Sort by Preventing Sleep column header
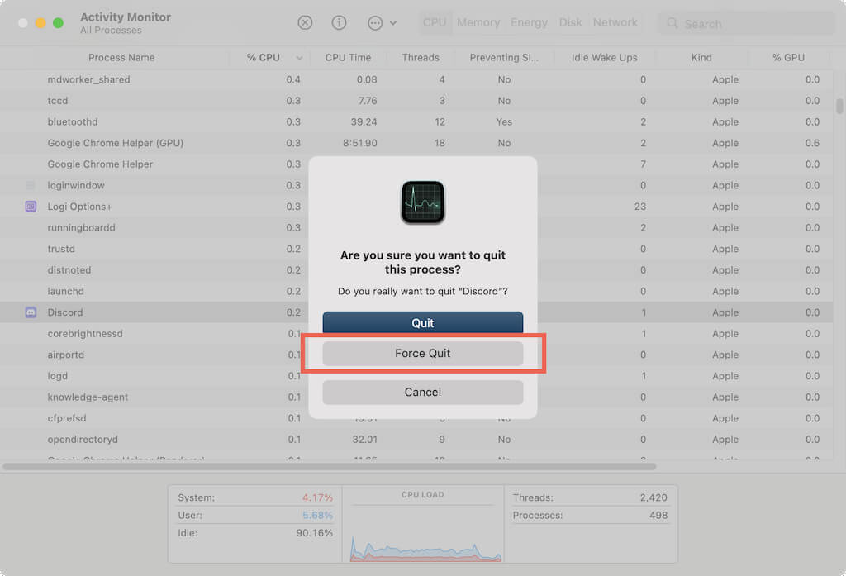The image size is (846, 576). (x=504, y=57)
